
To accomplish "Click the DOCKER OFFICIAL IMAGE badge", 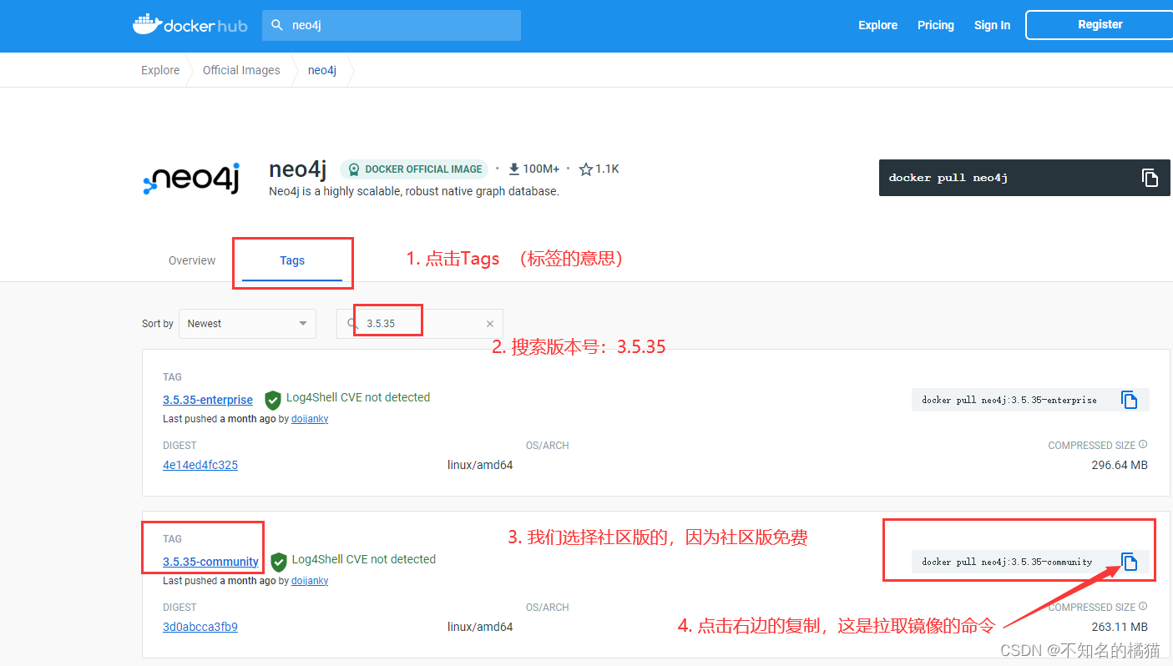I will point(413,169).
